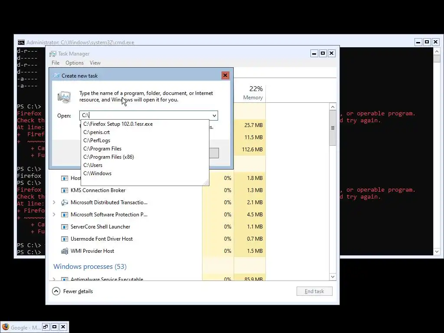Click the Microsoft Distributed Transaction process icon
Image resolution: width=444 pixels, height=333 pixels.
[65, 202]
